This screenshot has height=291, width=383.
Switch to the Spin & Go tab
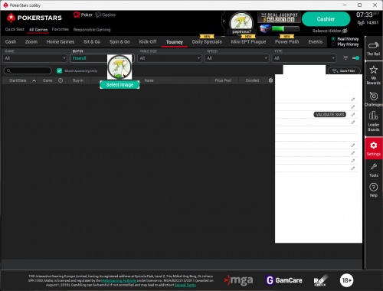[x=119, y=41]
